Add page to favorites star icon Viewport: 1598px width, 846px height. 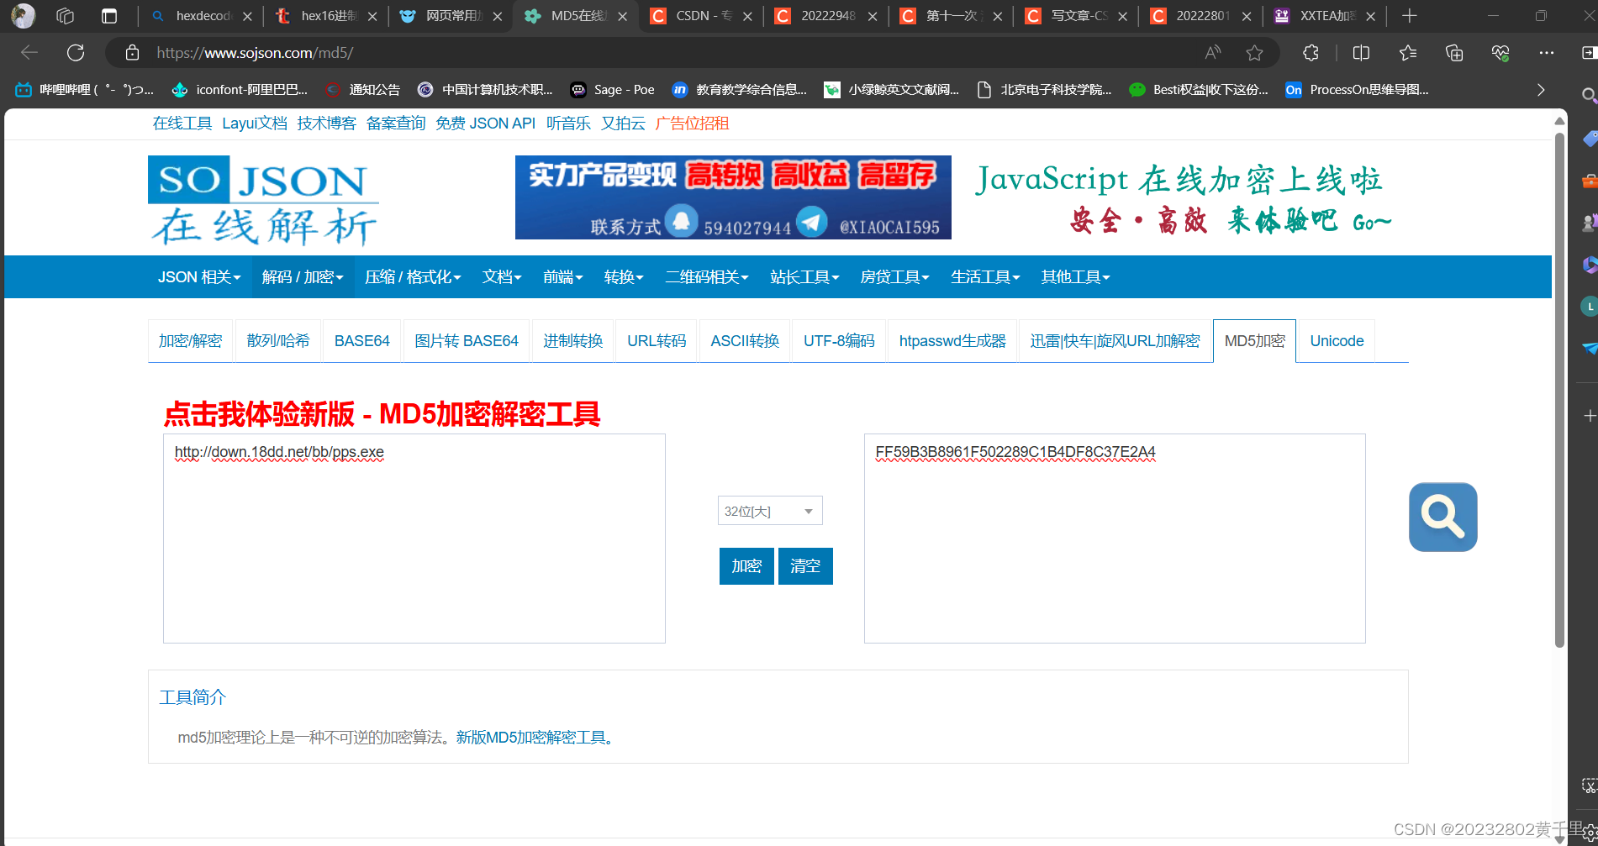(1254, 53)
